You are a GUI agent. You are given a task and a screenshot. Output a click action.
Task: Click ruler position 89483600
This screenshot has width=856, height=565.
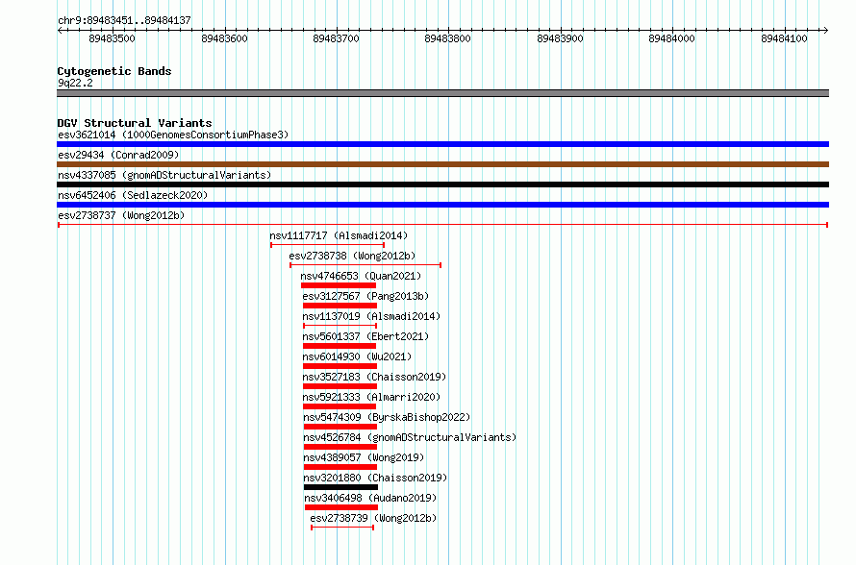coord(224,38)
